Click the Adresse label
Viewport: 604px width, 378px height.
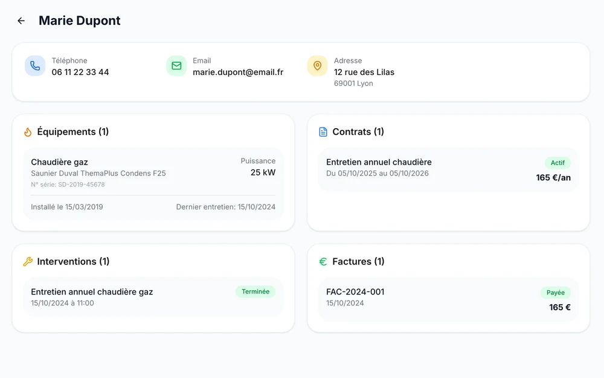click(348, 60)
